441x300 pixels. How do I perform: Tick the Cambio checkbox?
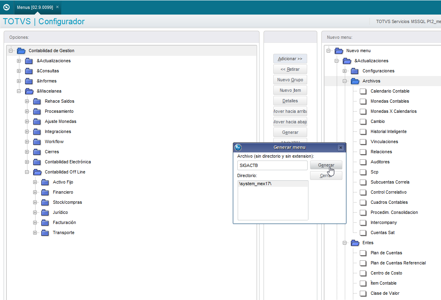(363, 122)
